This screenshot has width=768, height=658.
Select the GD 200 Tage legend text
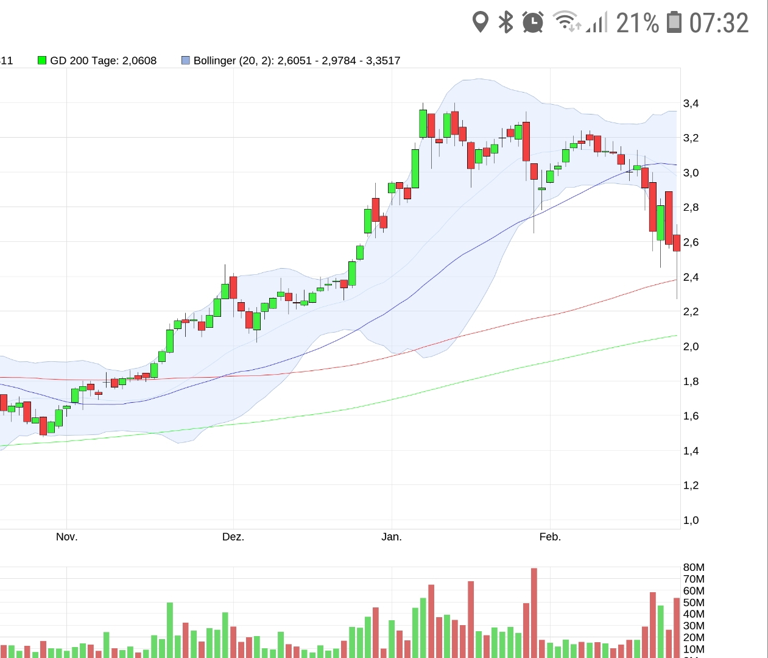103,60
